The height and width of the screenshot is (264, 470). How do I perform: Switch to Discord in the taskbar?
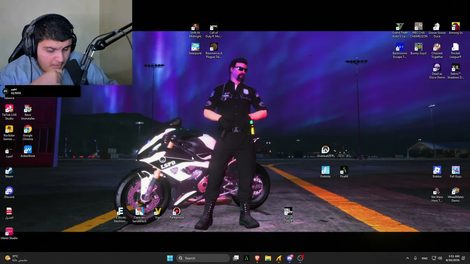coord(289,258)
